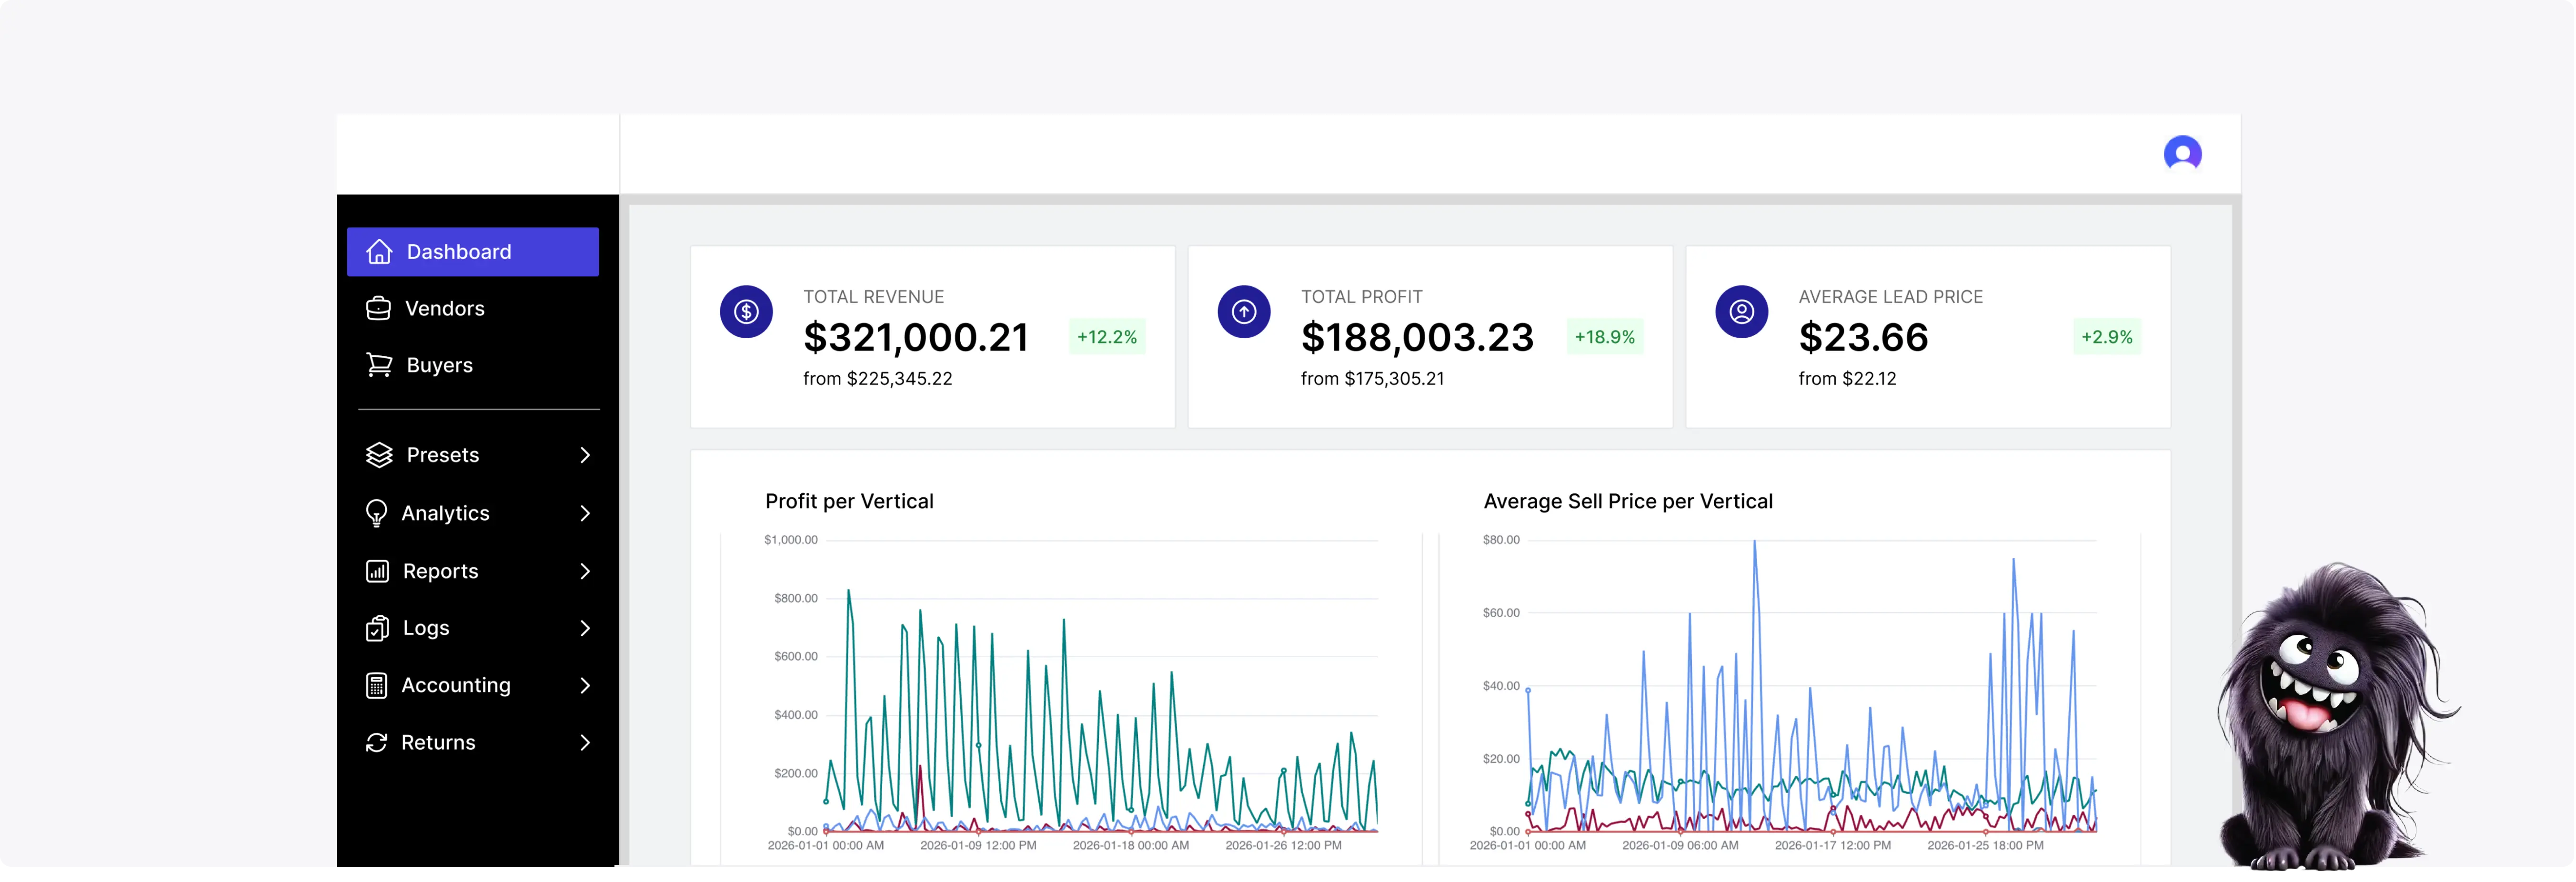The image size is (2576, 882).
Task: Click the Returns refresh icon
Action: click(x=376, y=742)
